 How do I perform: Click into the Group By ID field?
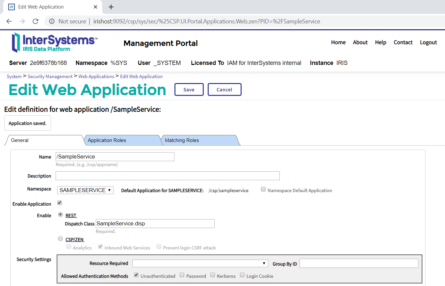[359, 263]
